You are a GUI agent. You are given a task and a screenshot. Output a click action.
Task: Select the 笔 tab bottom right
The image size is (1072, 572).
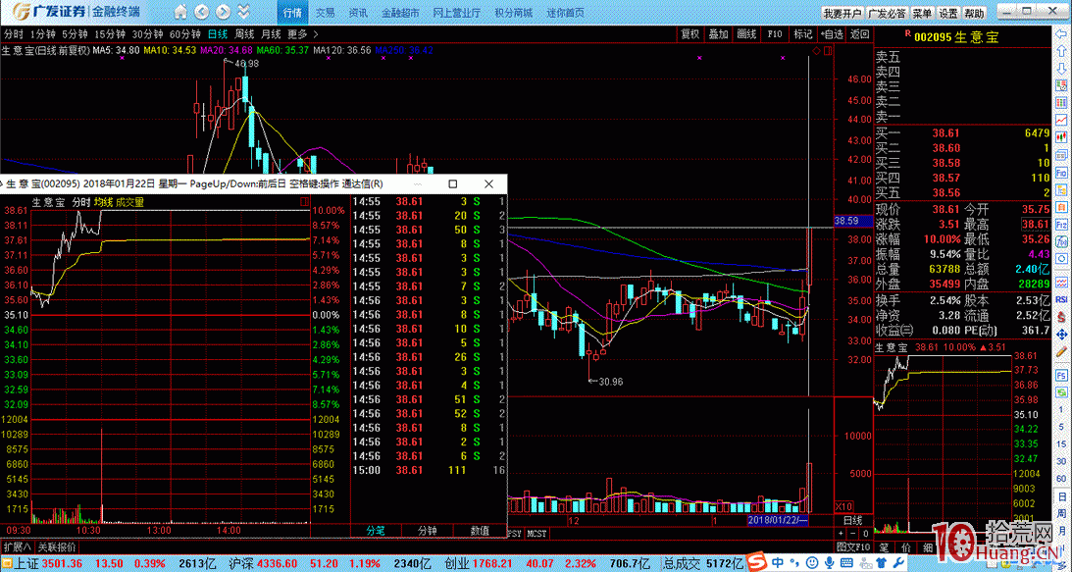click(883, 548)
